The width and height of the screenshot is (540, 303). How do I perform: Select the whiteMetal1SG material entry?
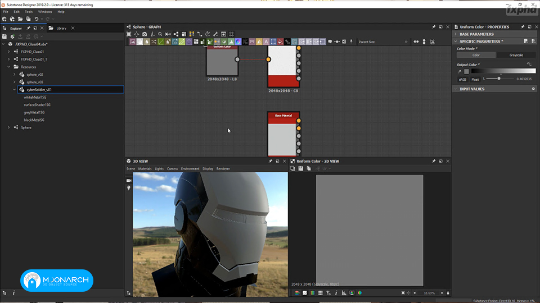click(x=35, y=97)
